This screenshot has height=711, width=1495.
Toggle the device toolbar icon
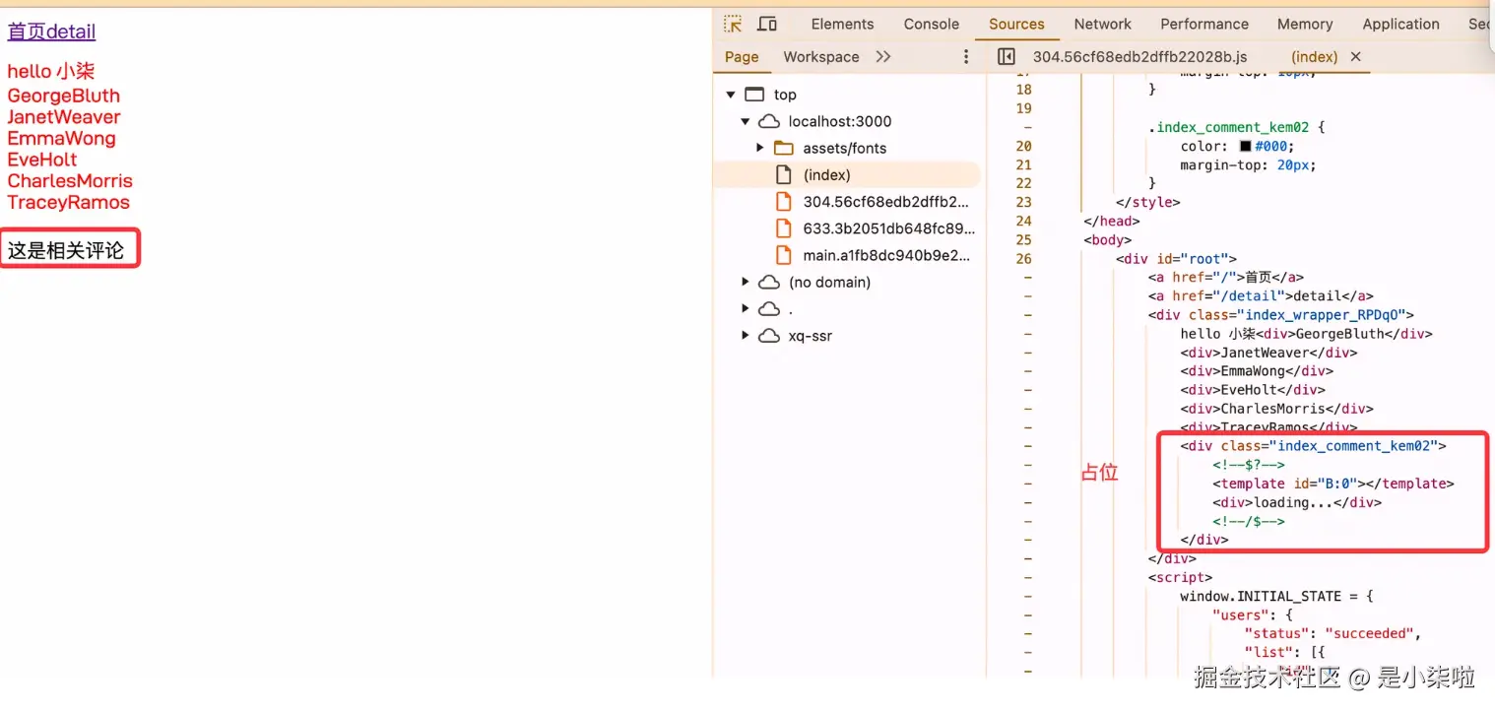[x=767, y=24]
